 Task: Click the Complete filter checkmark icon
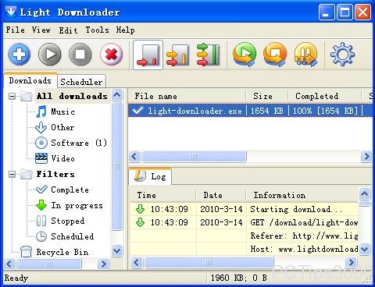(x=41, y=190)
